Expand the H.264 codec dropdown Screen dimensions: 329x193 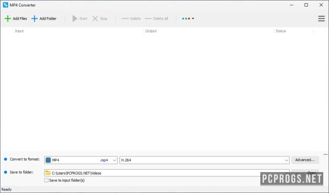[x=286, y=160]
